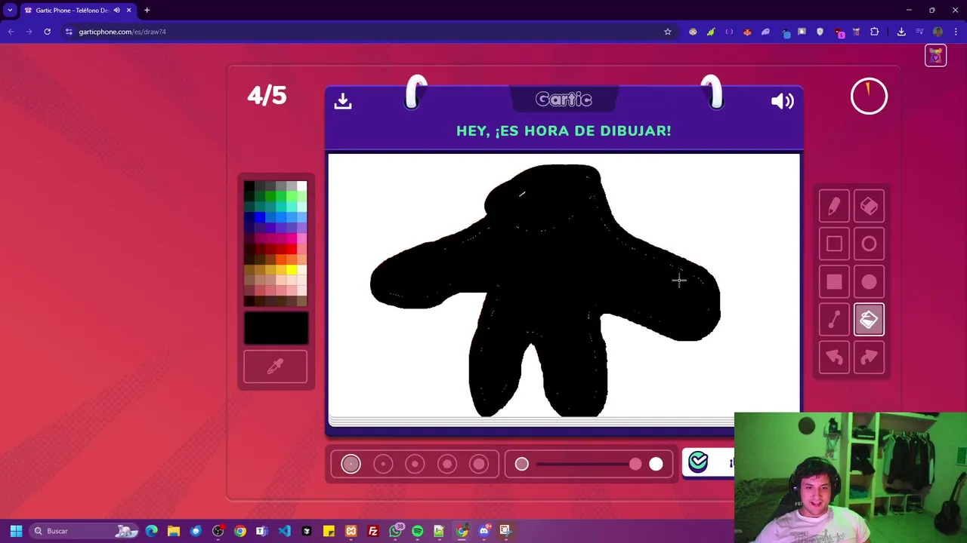Reload the Gartic Phone page
The image size is (967, 543).
point(47,32)
